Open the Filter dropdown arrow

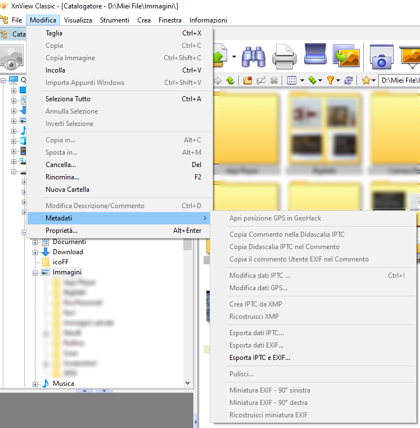tap(338, 80)
